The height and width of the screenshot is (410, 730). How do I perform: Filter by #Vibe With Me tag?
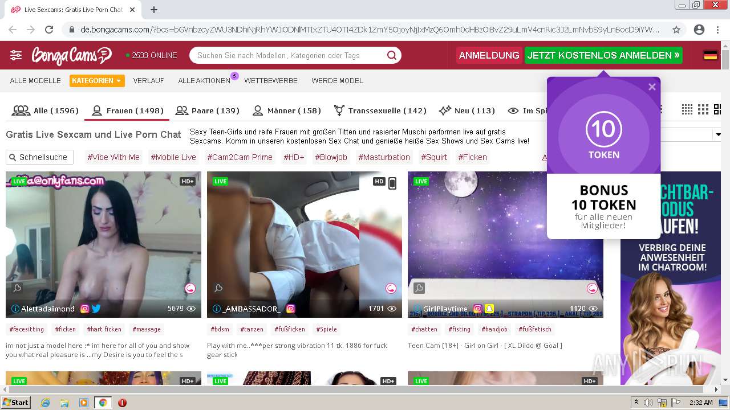coord(113,157)
